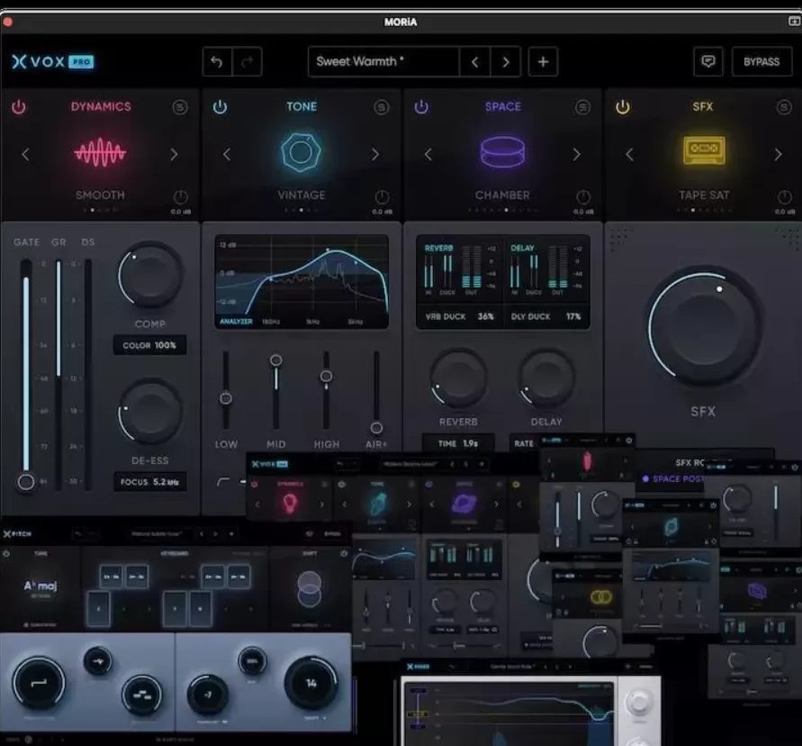Screen dimensions: 802x746
Task: Toggle the Dynamics module power
Action: [x=18, y=107]
